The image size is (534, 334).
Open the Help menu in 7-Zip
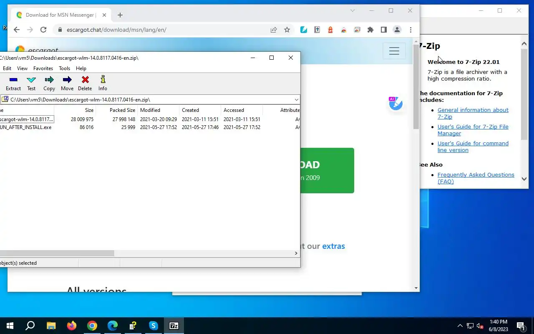[x=81, y=68]
